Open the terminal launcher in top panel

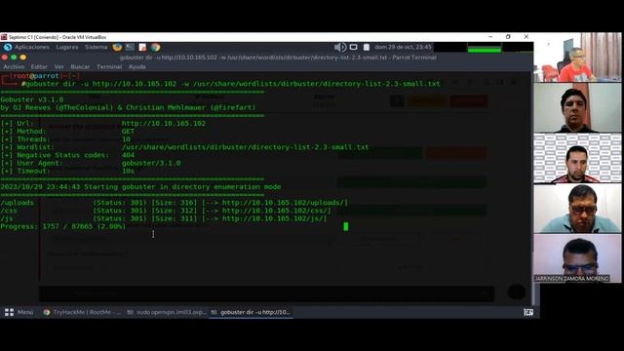tap(130, 47)
